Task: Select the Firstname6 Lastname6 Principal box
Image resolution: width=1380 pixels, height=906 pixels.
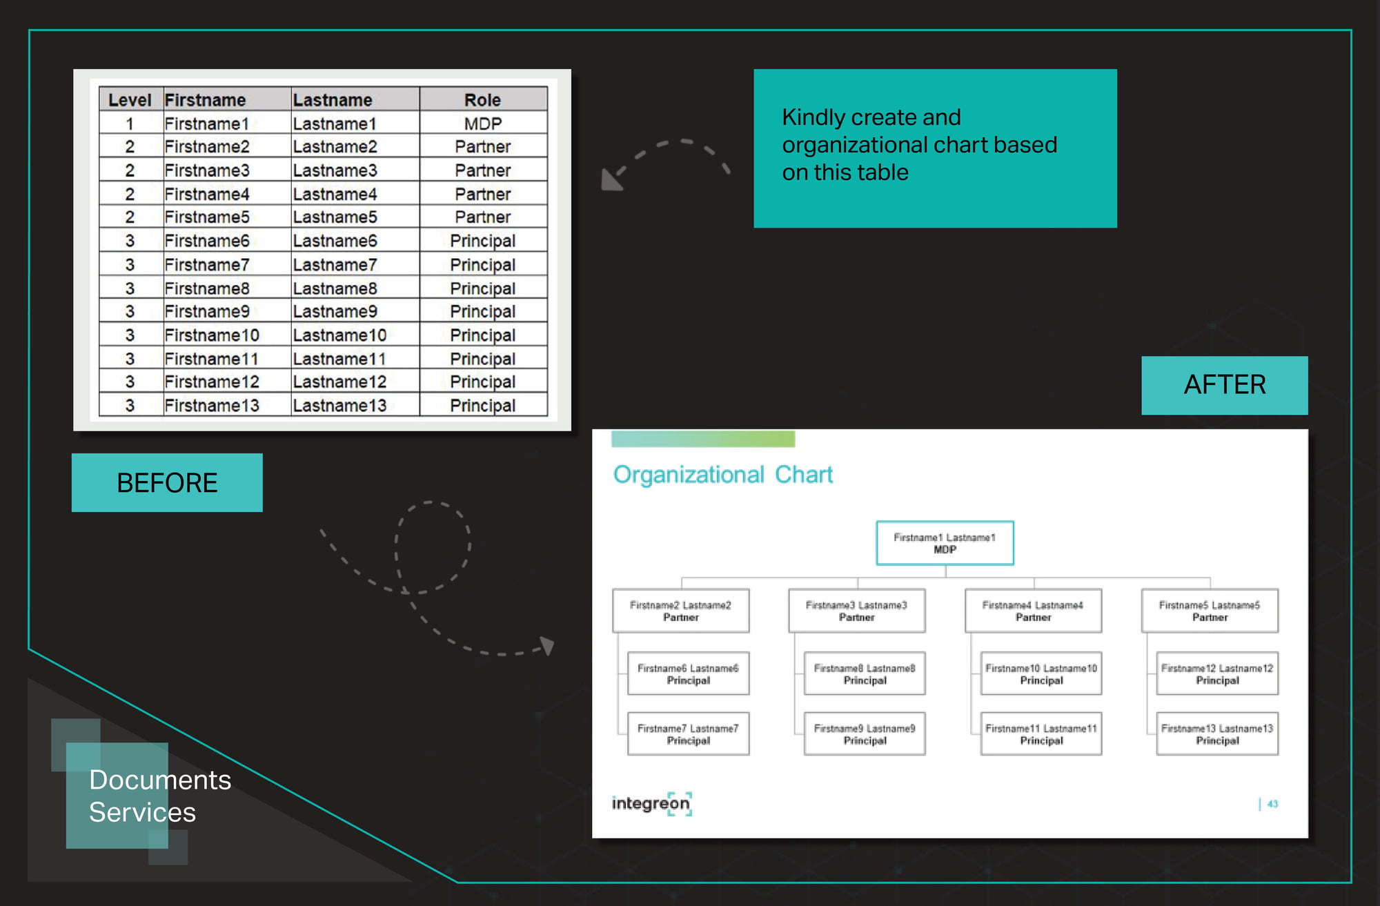Action: tap(688, 673)
